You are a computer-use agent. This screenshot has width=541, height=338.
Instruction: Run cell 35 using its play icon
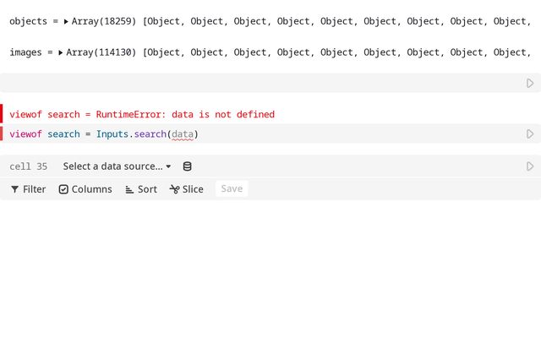[x=530, y=166]
